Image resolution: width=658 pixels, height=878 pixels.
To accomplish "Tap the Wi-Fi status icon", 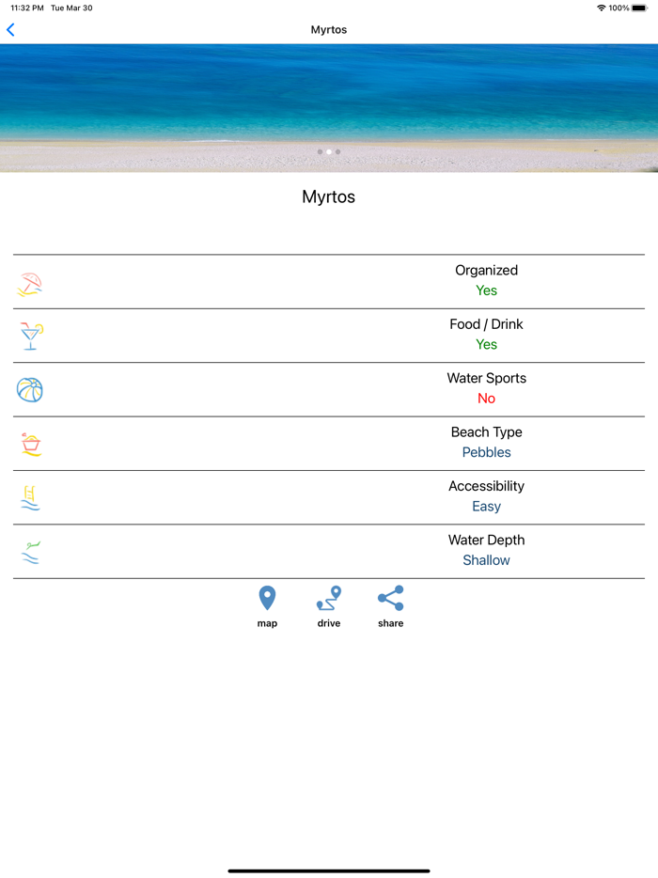I will (602, 8).
